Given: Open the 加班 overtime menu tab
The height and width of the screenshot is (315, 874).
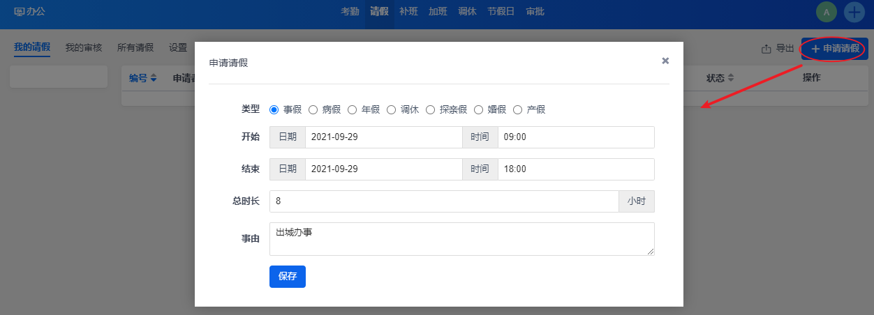Looking at the screenshot, I should (x=438, y=12).
